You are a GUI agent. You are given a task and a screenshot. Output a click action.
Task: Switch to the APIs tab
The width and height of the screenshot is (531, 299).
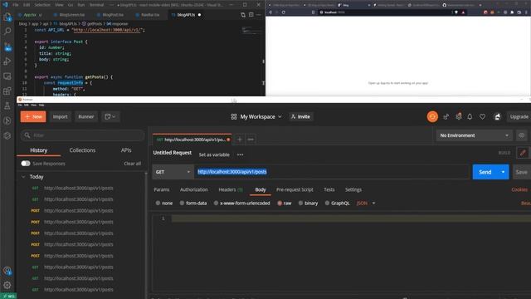(x=126, y=150)
